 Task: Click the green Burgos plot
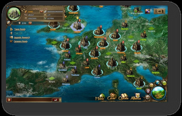[x=52, y=78]
